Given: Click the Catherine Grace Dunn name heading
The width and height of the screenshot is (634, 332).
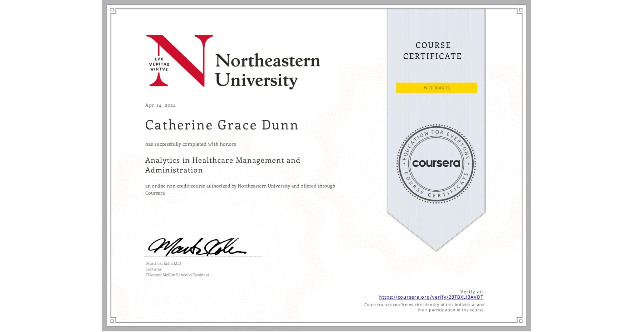Looking at the screenshot, I should [x=221, y=125].
